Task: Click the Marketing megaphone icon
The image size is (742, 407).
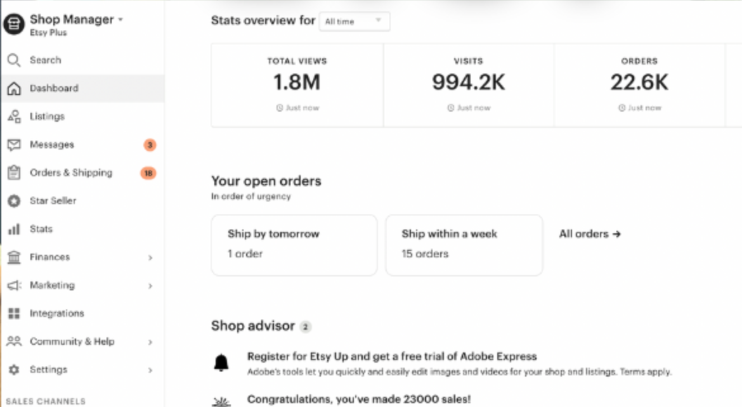Action: coord(14,285)
